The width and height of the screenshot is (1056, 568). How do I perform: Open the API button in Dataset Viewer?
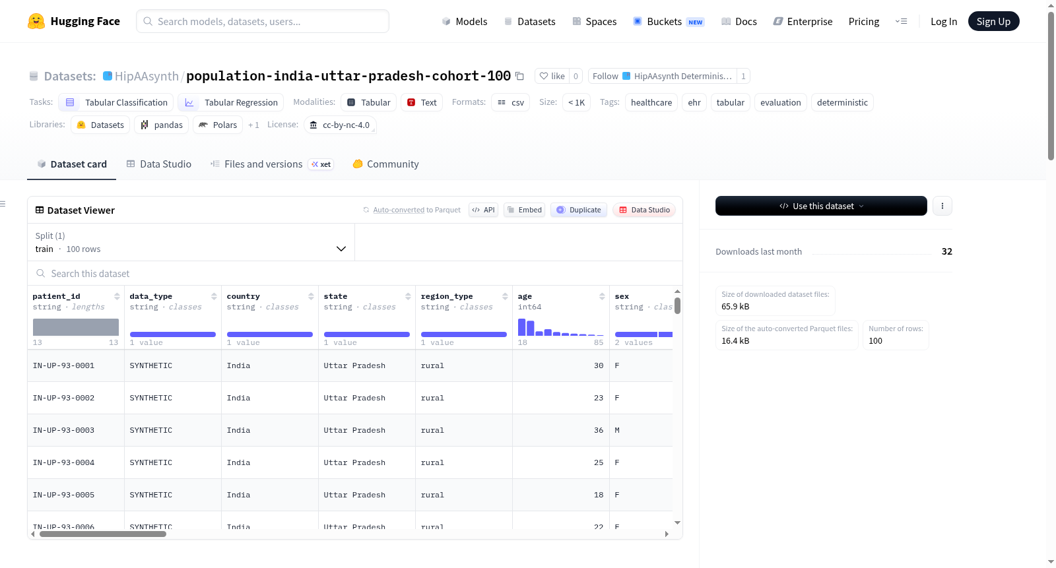coord(483,210)
